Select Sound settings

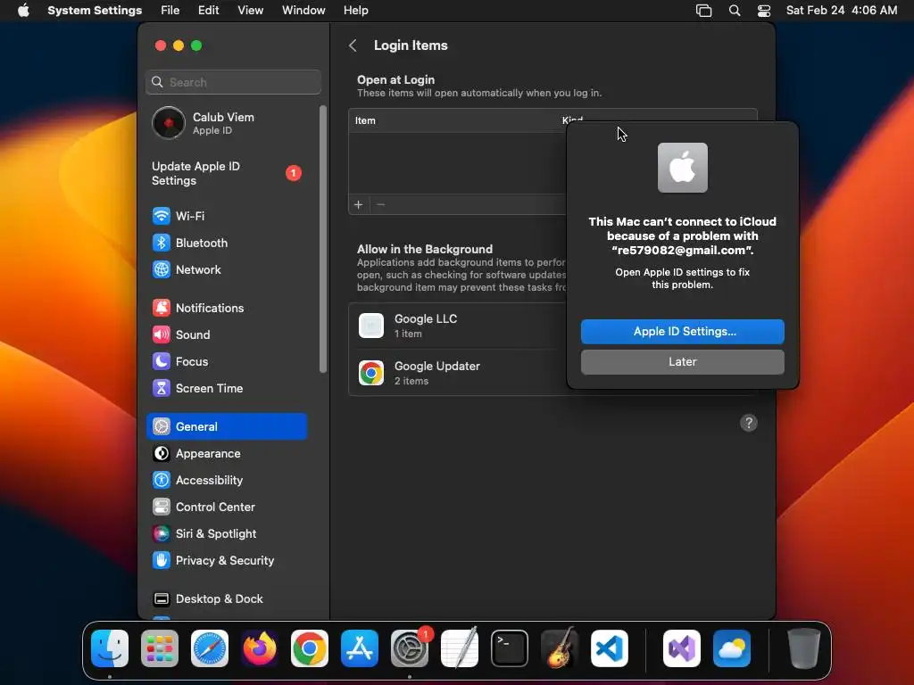[227, 335]
